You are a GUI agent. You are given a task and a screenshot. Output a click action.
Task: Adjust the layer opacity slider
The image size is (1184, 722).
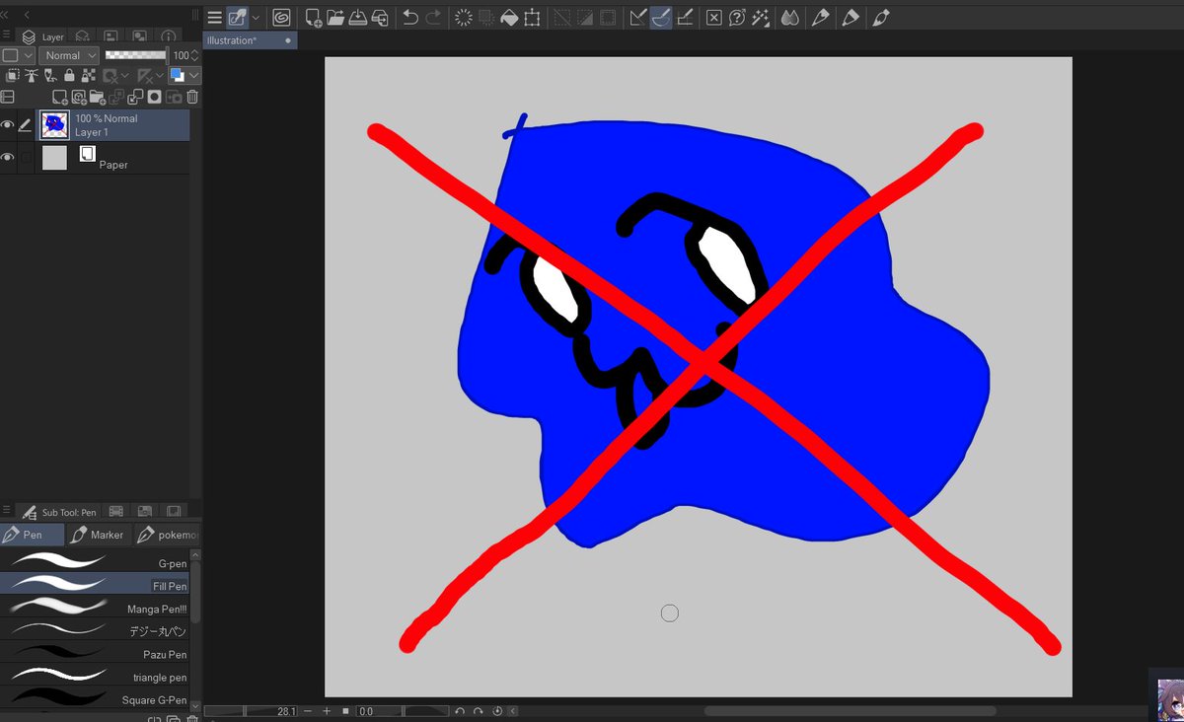[136, 56]
